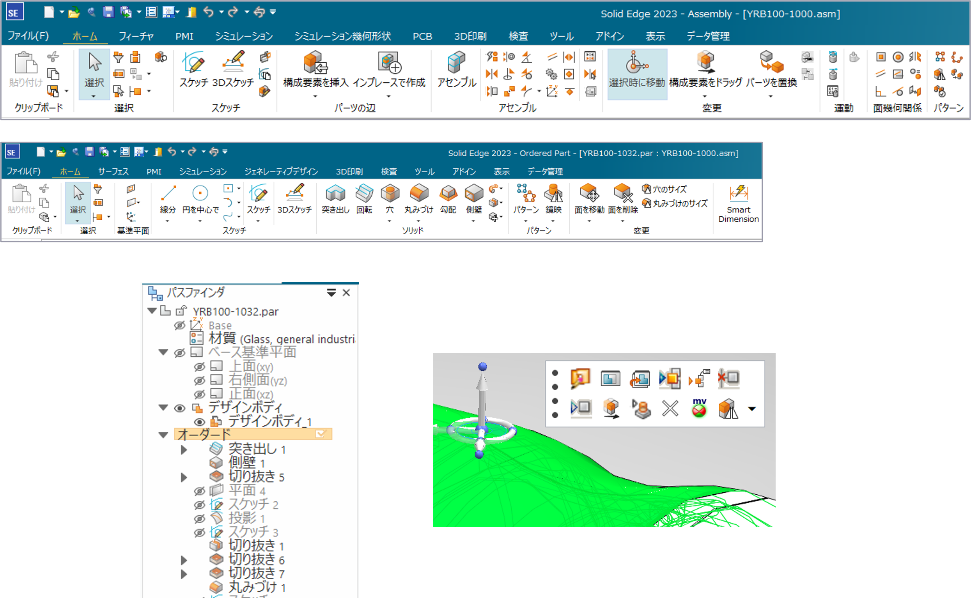
Task: Click the 円を中心で circle sketch tool
Action: (200, 194)
